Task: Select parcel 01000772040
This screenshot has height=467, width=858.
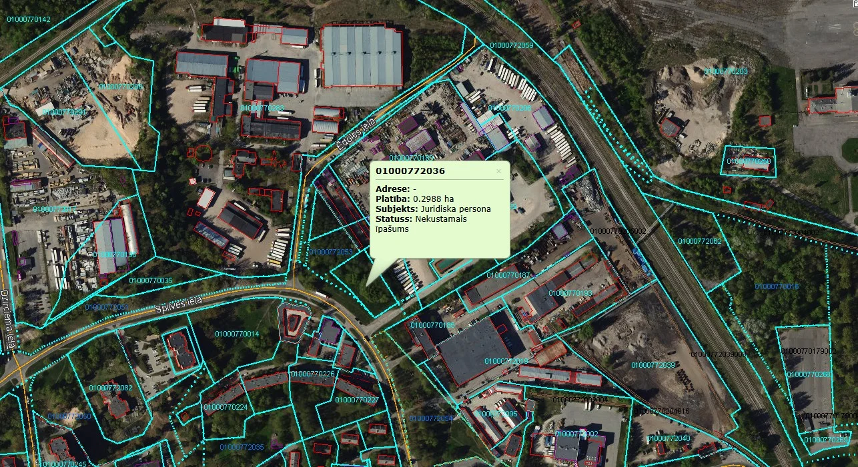Action: (x=669, y=438)
